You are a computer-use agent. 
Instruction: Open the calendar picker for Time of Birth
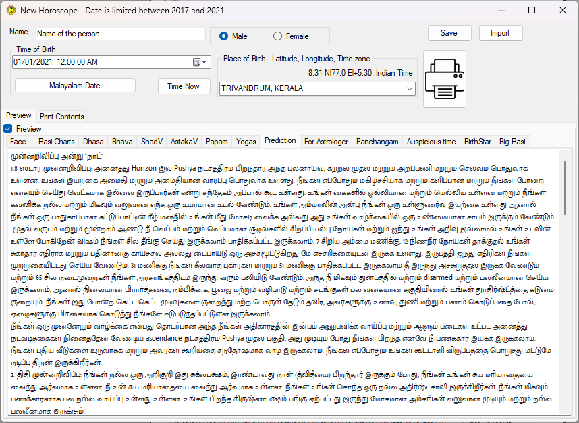[200, 62]
